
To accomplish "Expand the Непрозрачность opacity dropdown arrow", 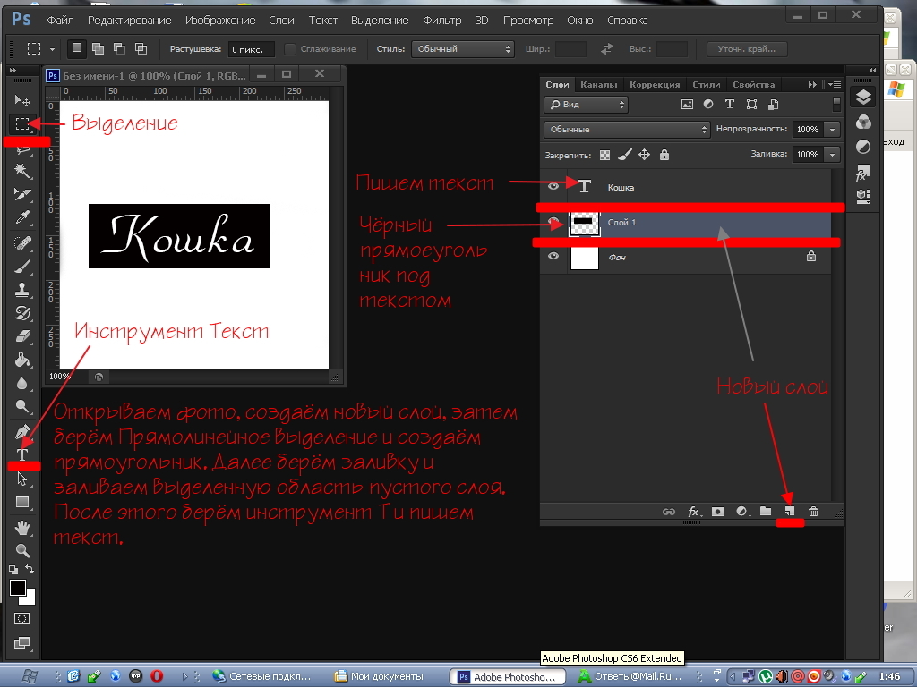I will (833, 129).
